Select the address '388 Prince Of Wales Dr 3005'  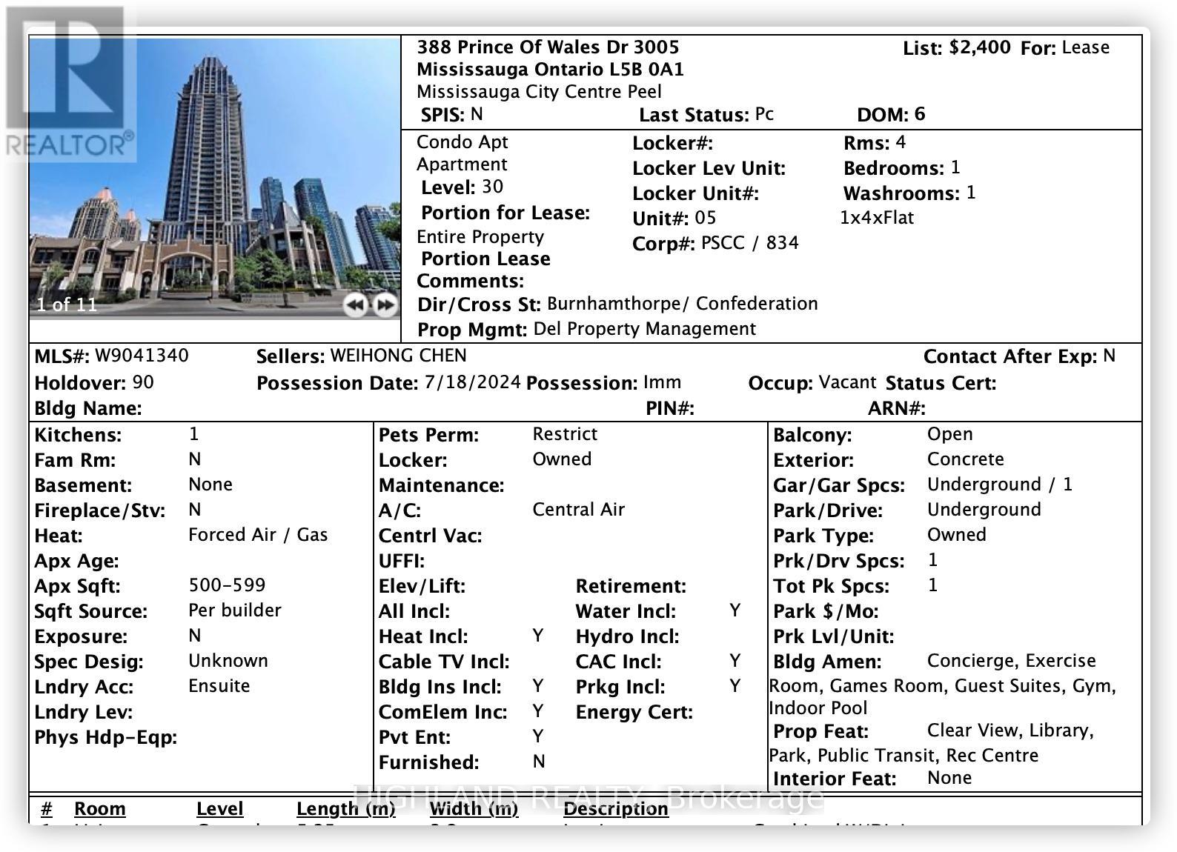pos(548,47)
